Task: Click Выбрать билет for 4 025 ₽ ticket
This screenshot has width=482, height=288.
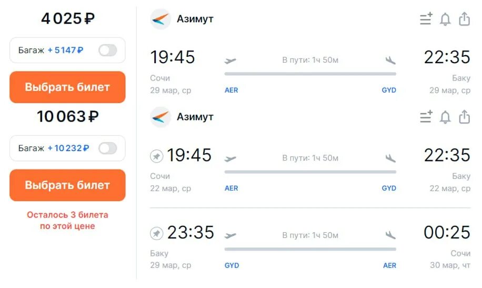Action: [67, 87]
